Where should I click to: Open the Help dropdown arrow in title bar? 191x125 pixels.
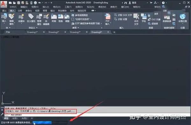166,3
